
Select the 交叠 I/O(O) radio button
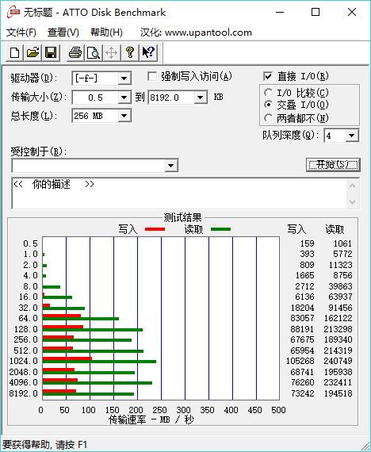pyautogui.click(x=268, y=105)
